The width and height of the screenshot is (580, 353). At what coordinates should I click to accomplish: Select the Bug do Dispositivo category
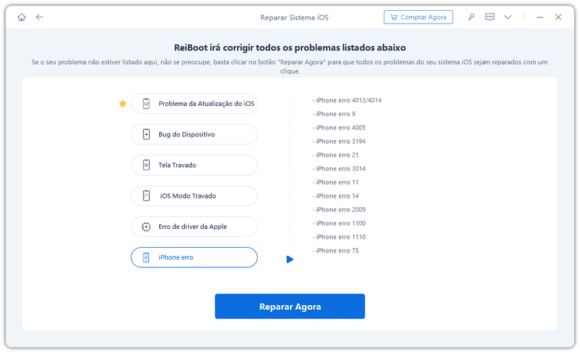point(194,134)
